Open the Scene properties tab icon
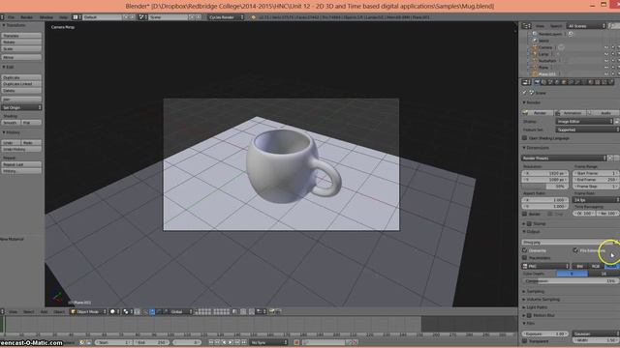The height and width of the screenshot is (348, 620). [x=550, y=82]
